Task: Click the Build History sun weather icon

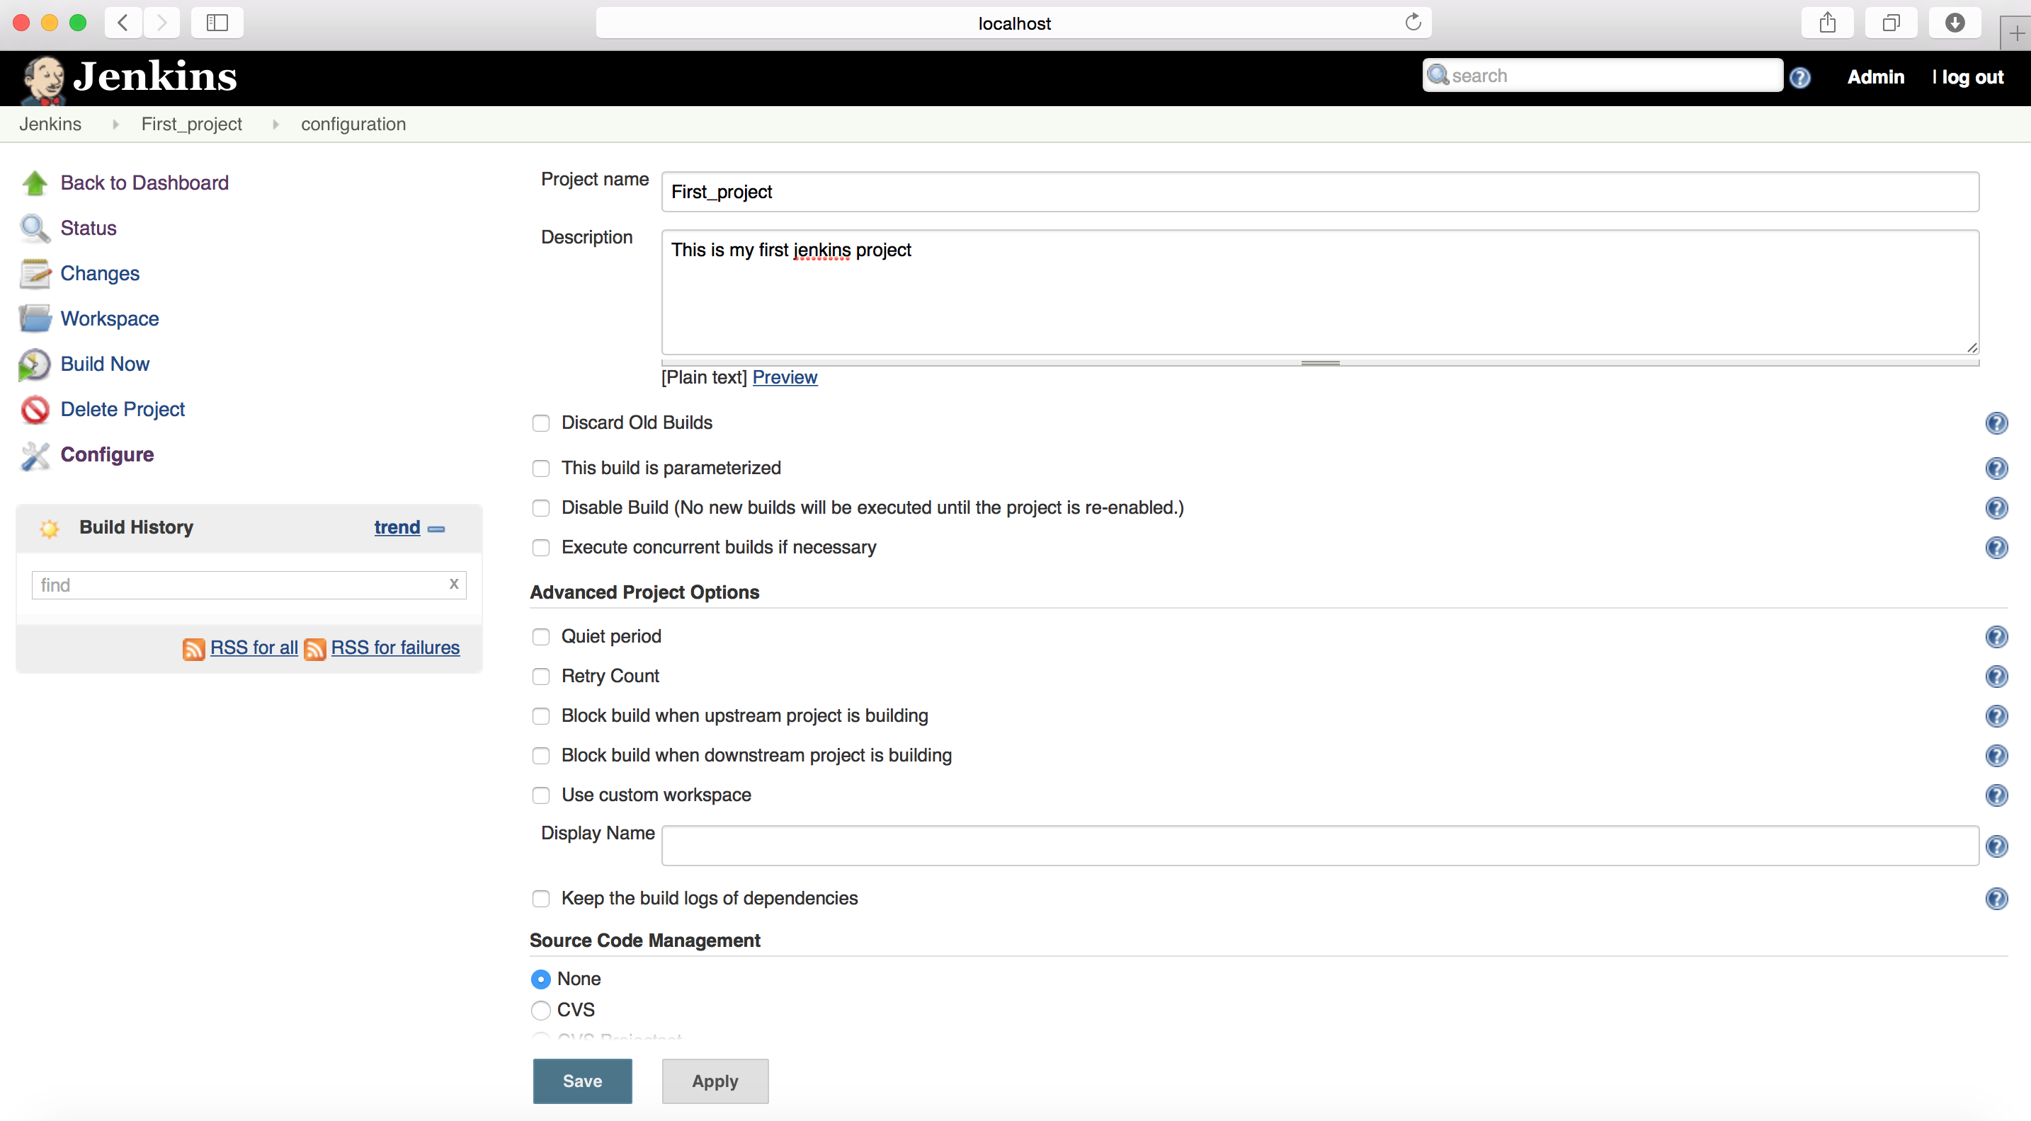Action: coord(49,528)
